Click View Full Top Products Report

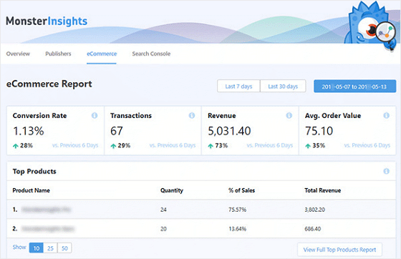[339, 250]
